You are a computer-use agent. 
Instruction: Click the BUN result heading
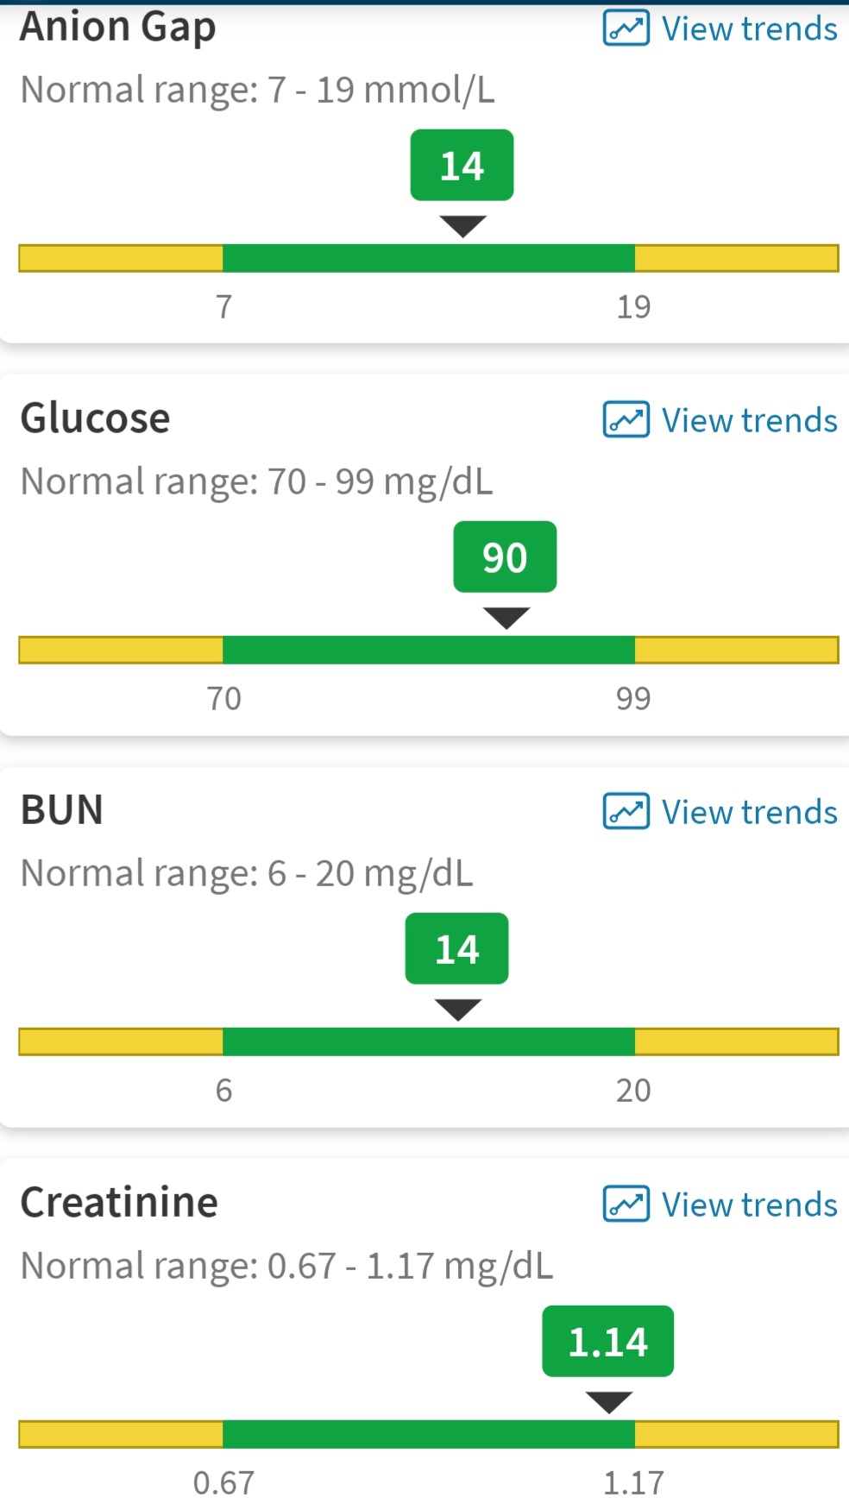62,810
